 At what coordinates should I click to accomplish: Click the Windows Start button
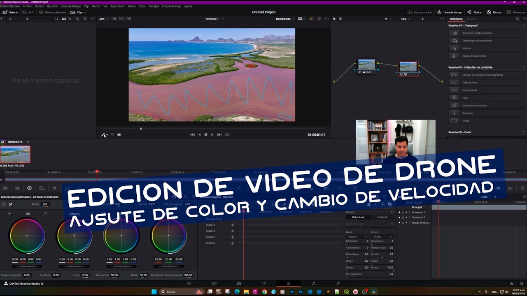pos(154,292)
